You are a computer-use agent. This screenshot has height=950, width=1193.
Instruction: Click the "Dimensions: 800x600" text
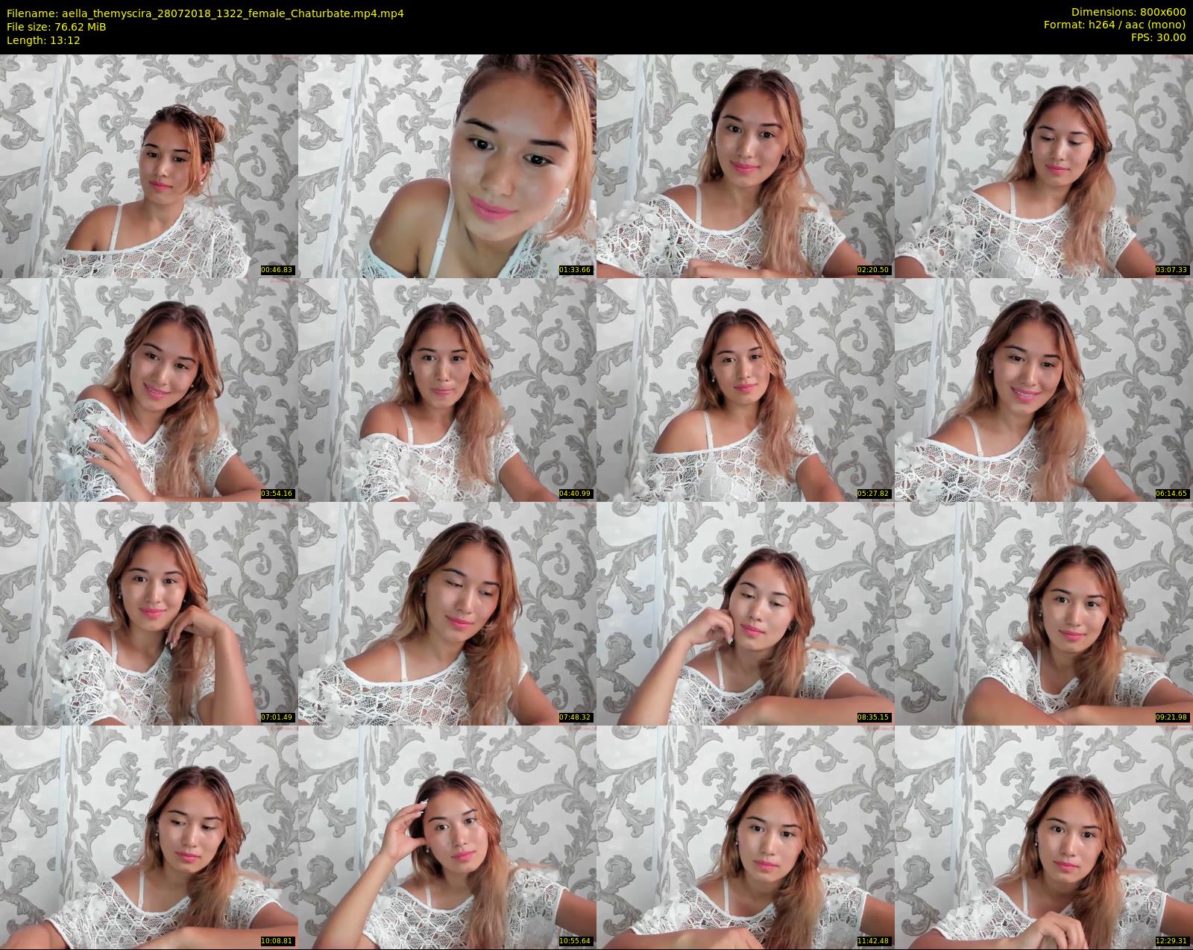1128,12
